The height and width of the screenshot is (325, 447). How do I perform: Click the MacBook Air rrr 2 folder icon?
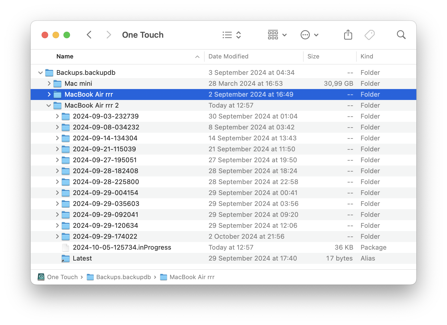[57, 105]
